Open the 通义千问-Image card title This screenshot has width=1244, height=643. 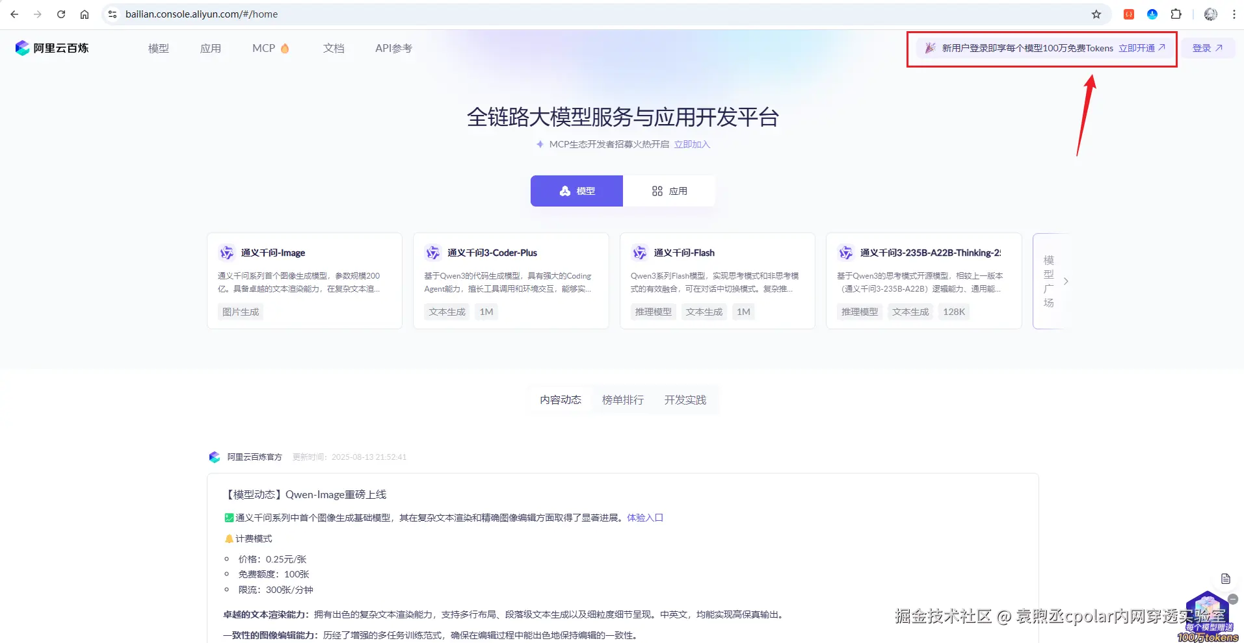[273, 253]
